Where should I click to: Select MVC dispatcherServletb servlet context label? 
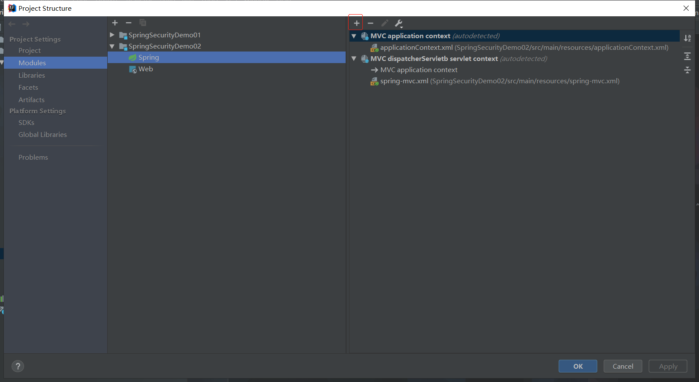[x=434, y=58]
